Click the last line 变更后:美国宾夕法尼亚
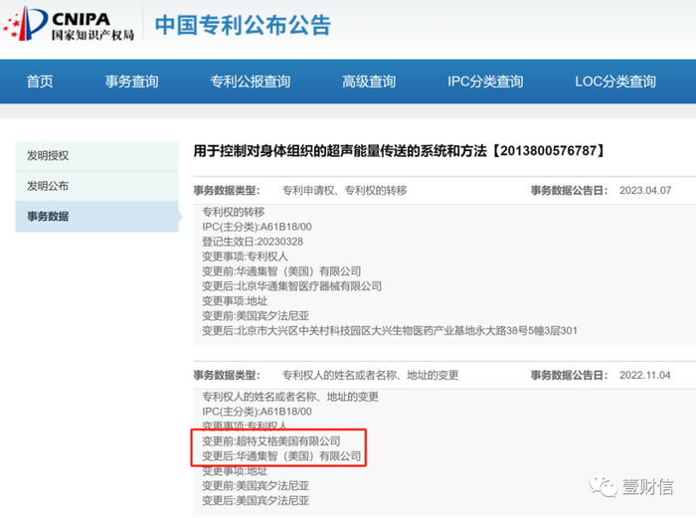Viewport: 696px width, 518px height. pos(256,501)
